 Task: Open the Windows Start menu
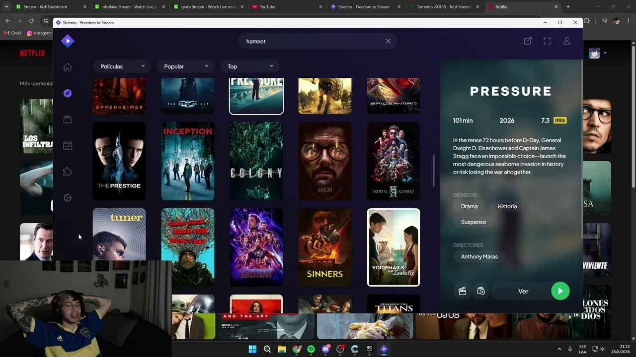(252, 349)
